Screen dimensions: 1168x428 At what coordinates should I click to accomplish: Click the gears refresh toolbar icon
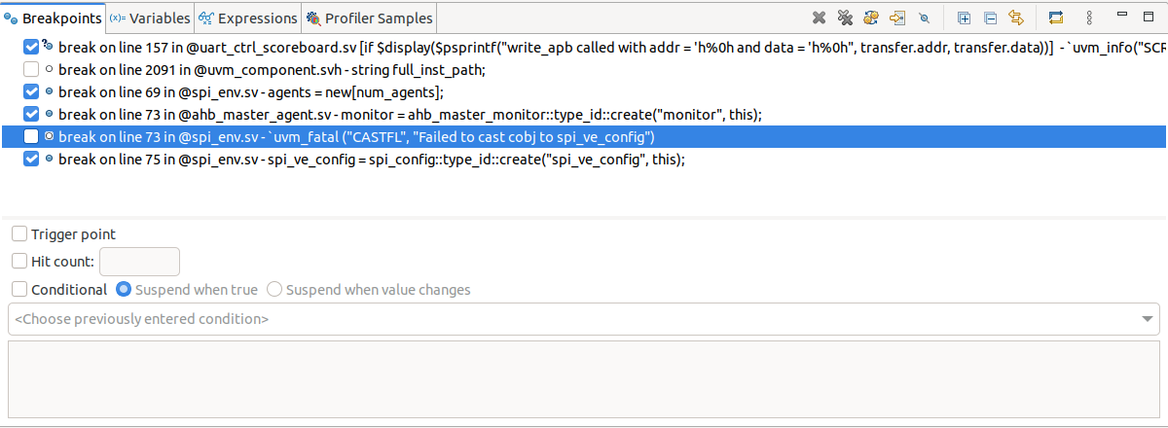coord(871,18)
